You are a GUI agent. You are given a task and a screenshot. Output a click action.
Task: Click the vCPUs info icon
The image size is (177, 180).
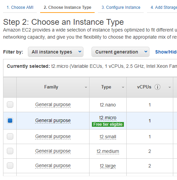tap(157, 87)
